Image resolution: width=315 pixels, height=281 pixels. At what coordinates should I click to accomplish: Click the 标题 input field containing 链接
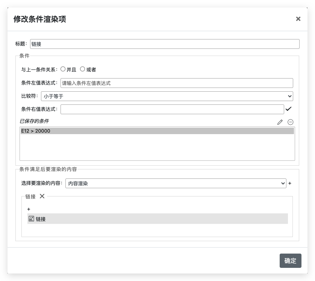[165, 44]
